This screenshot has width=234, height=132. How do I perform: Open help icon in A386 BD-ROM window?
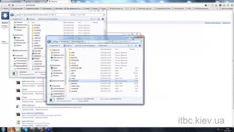coord(103,19)
